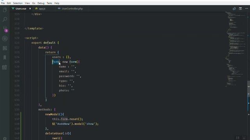Click the '</div>' line at top
The image size is (250, 140).
click(x=36, y=14)
